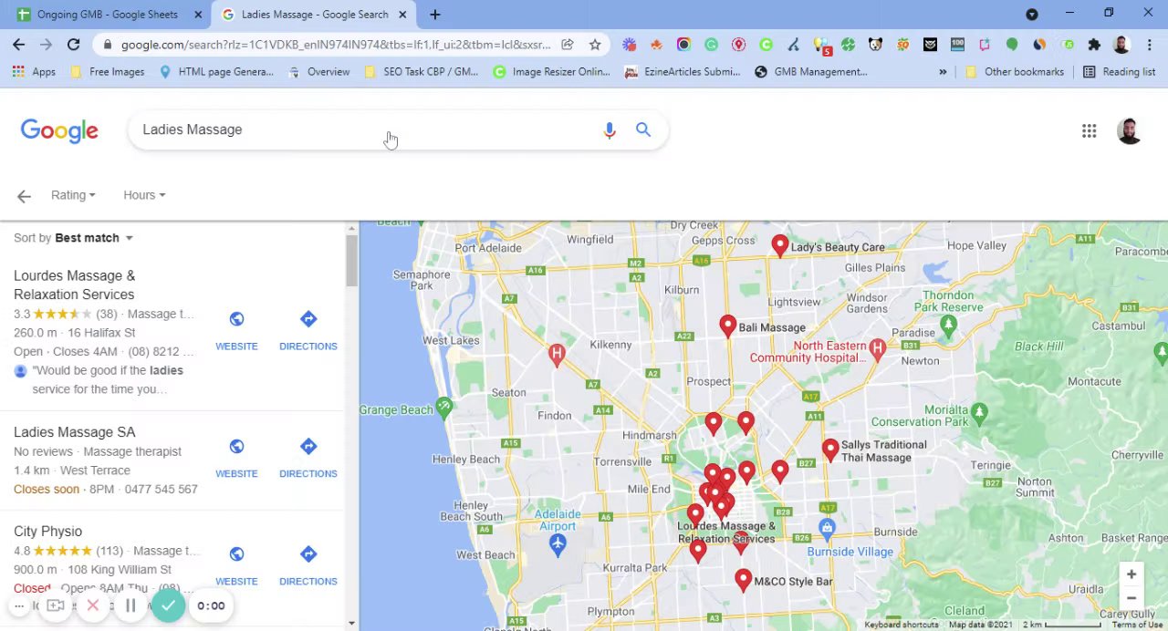The height and width of the screenshot is (631, 1168).
Task: Click the lightbulb extension with badge 5
Action: [x=821, y=44]
